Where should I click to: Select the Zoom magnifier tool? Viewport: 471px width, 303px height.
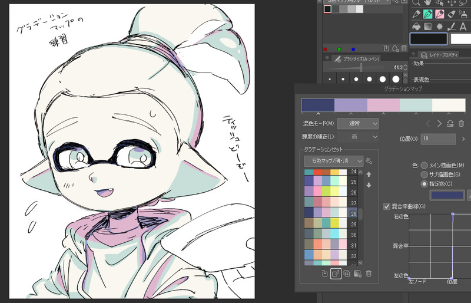click(416, 2)
